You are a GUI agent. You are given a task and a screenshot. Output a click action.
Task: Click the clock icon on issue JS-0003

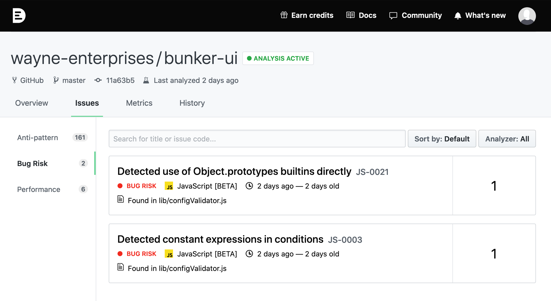(249, 254)
